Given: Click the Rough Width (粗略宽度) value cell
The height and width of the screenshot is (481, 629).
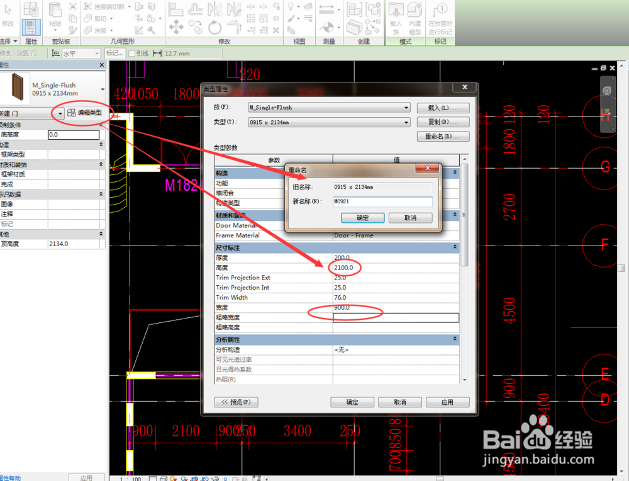Looking at the screenshot, I should click(x=396, y=317).
